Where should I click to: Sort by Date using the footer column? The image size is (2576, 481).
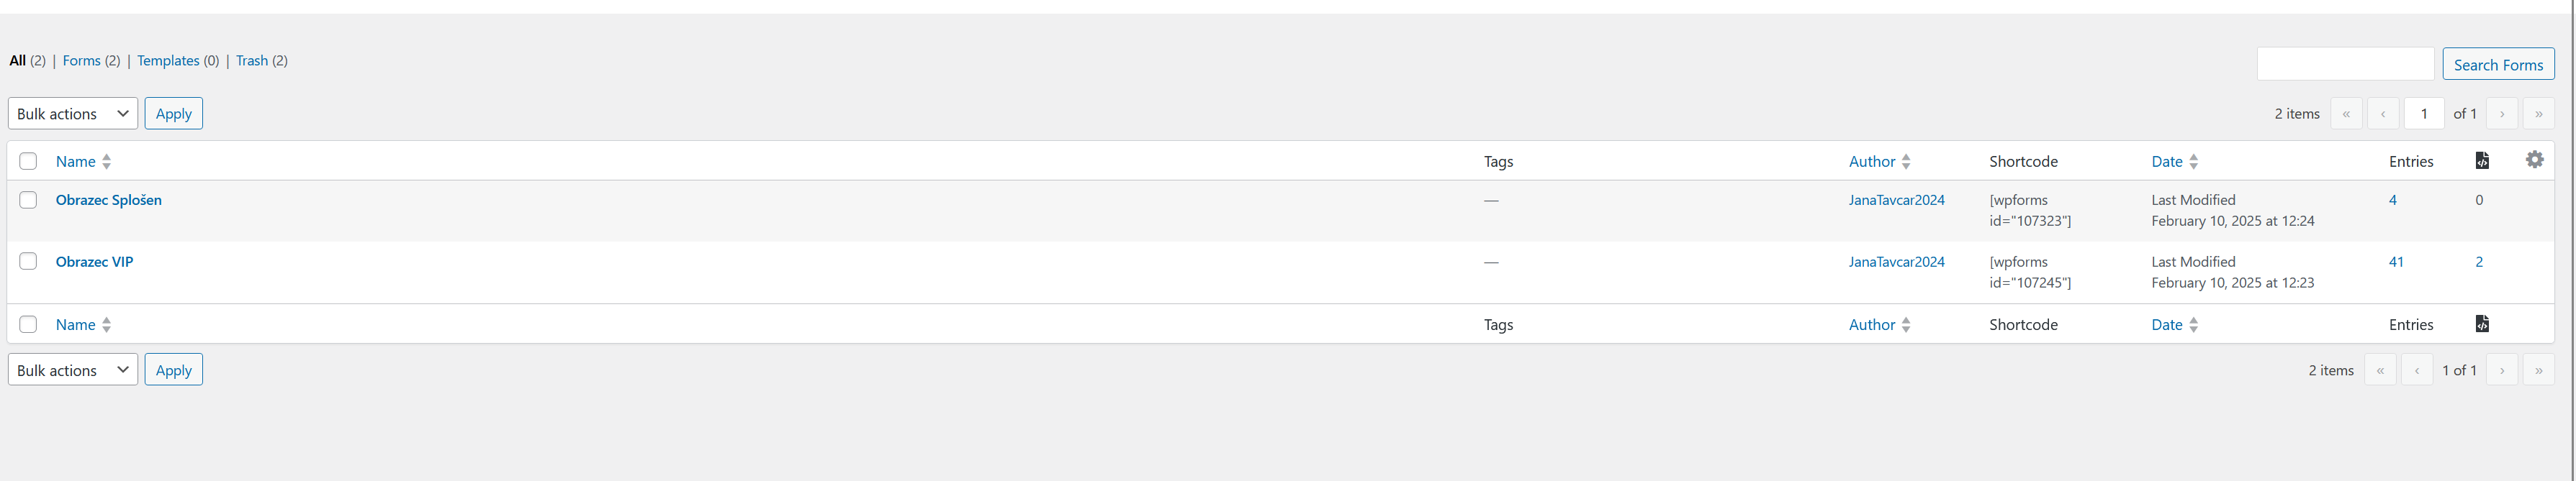click(2167, 324)
